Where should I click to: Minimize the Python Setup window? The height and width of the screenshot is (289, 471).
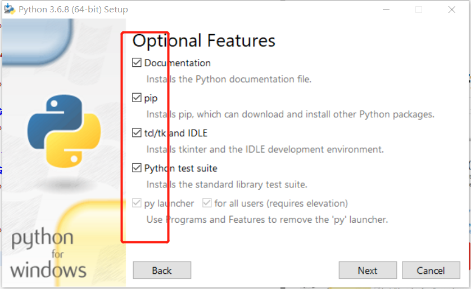[x=386, y=10]
